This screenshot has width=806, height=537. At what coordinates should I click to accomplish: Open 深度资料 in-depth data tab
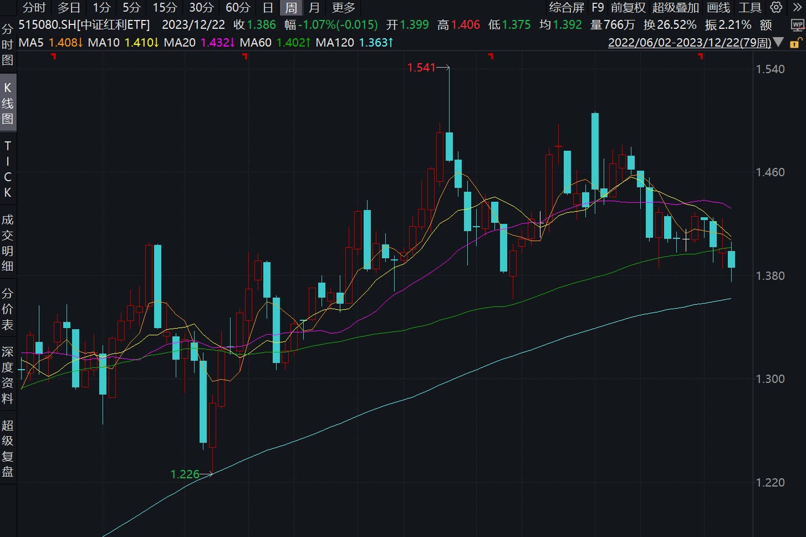8,375
